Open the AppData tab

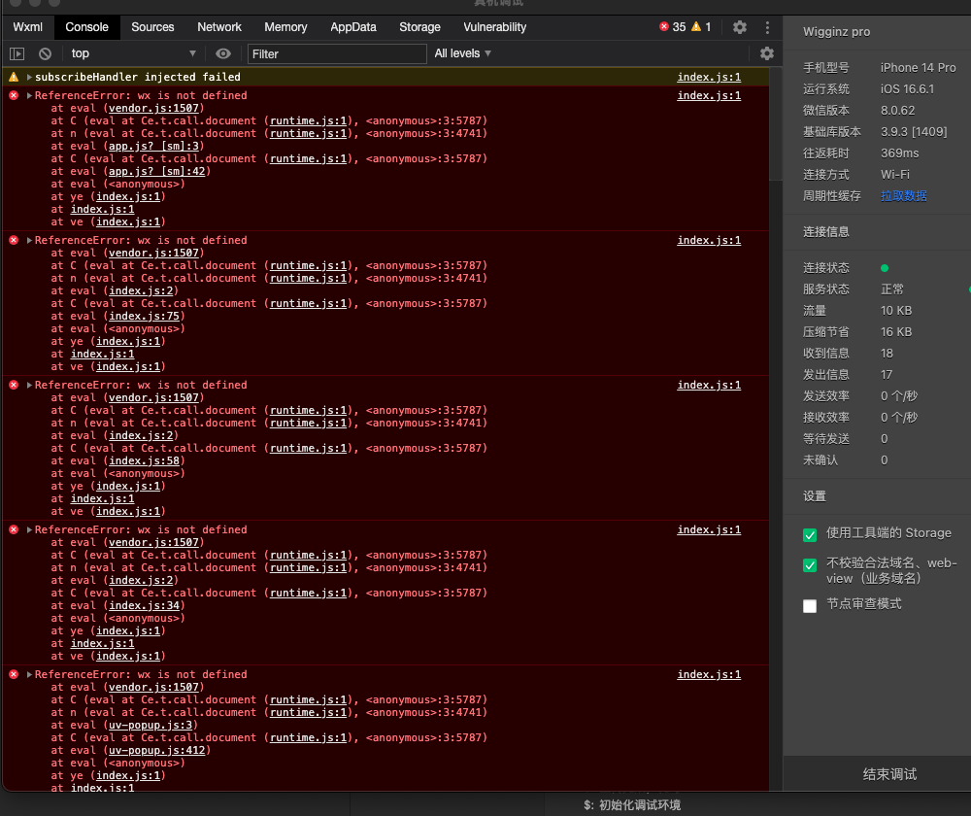pos(353,27)
